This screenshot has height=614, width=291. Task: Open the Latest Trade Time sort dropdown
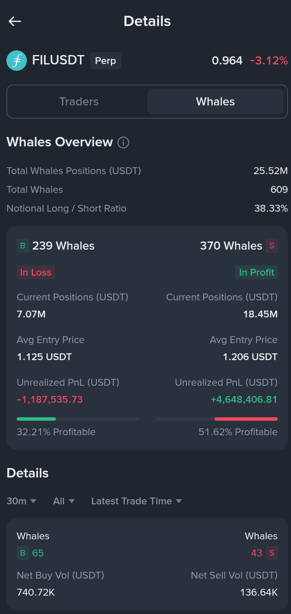[137, 501]
